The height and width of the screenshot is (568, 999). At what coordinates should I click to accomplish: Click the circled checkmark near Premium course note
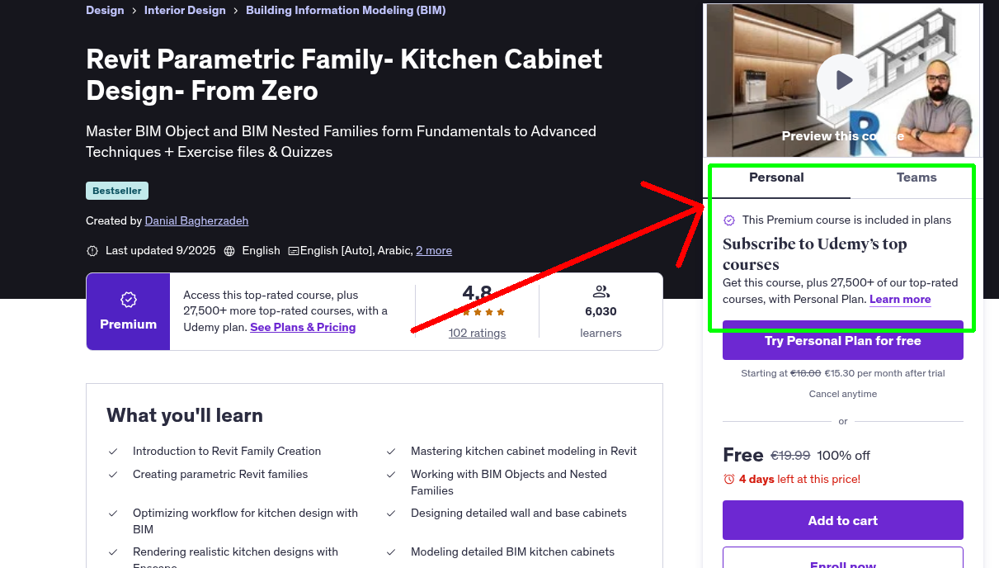[x=728, y=220]
